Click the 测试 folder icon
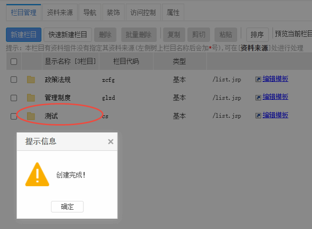The image size is (312, 229). click(x=31, y=116)
